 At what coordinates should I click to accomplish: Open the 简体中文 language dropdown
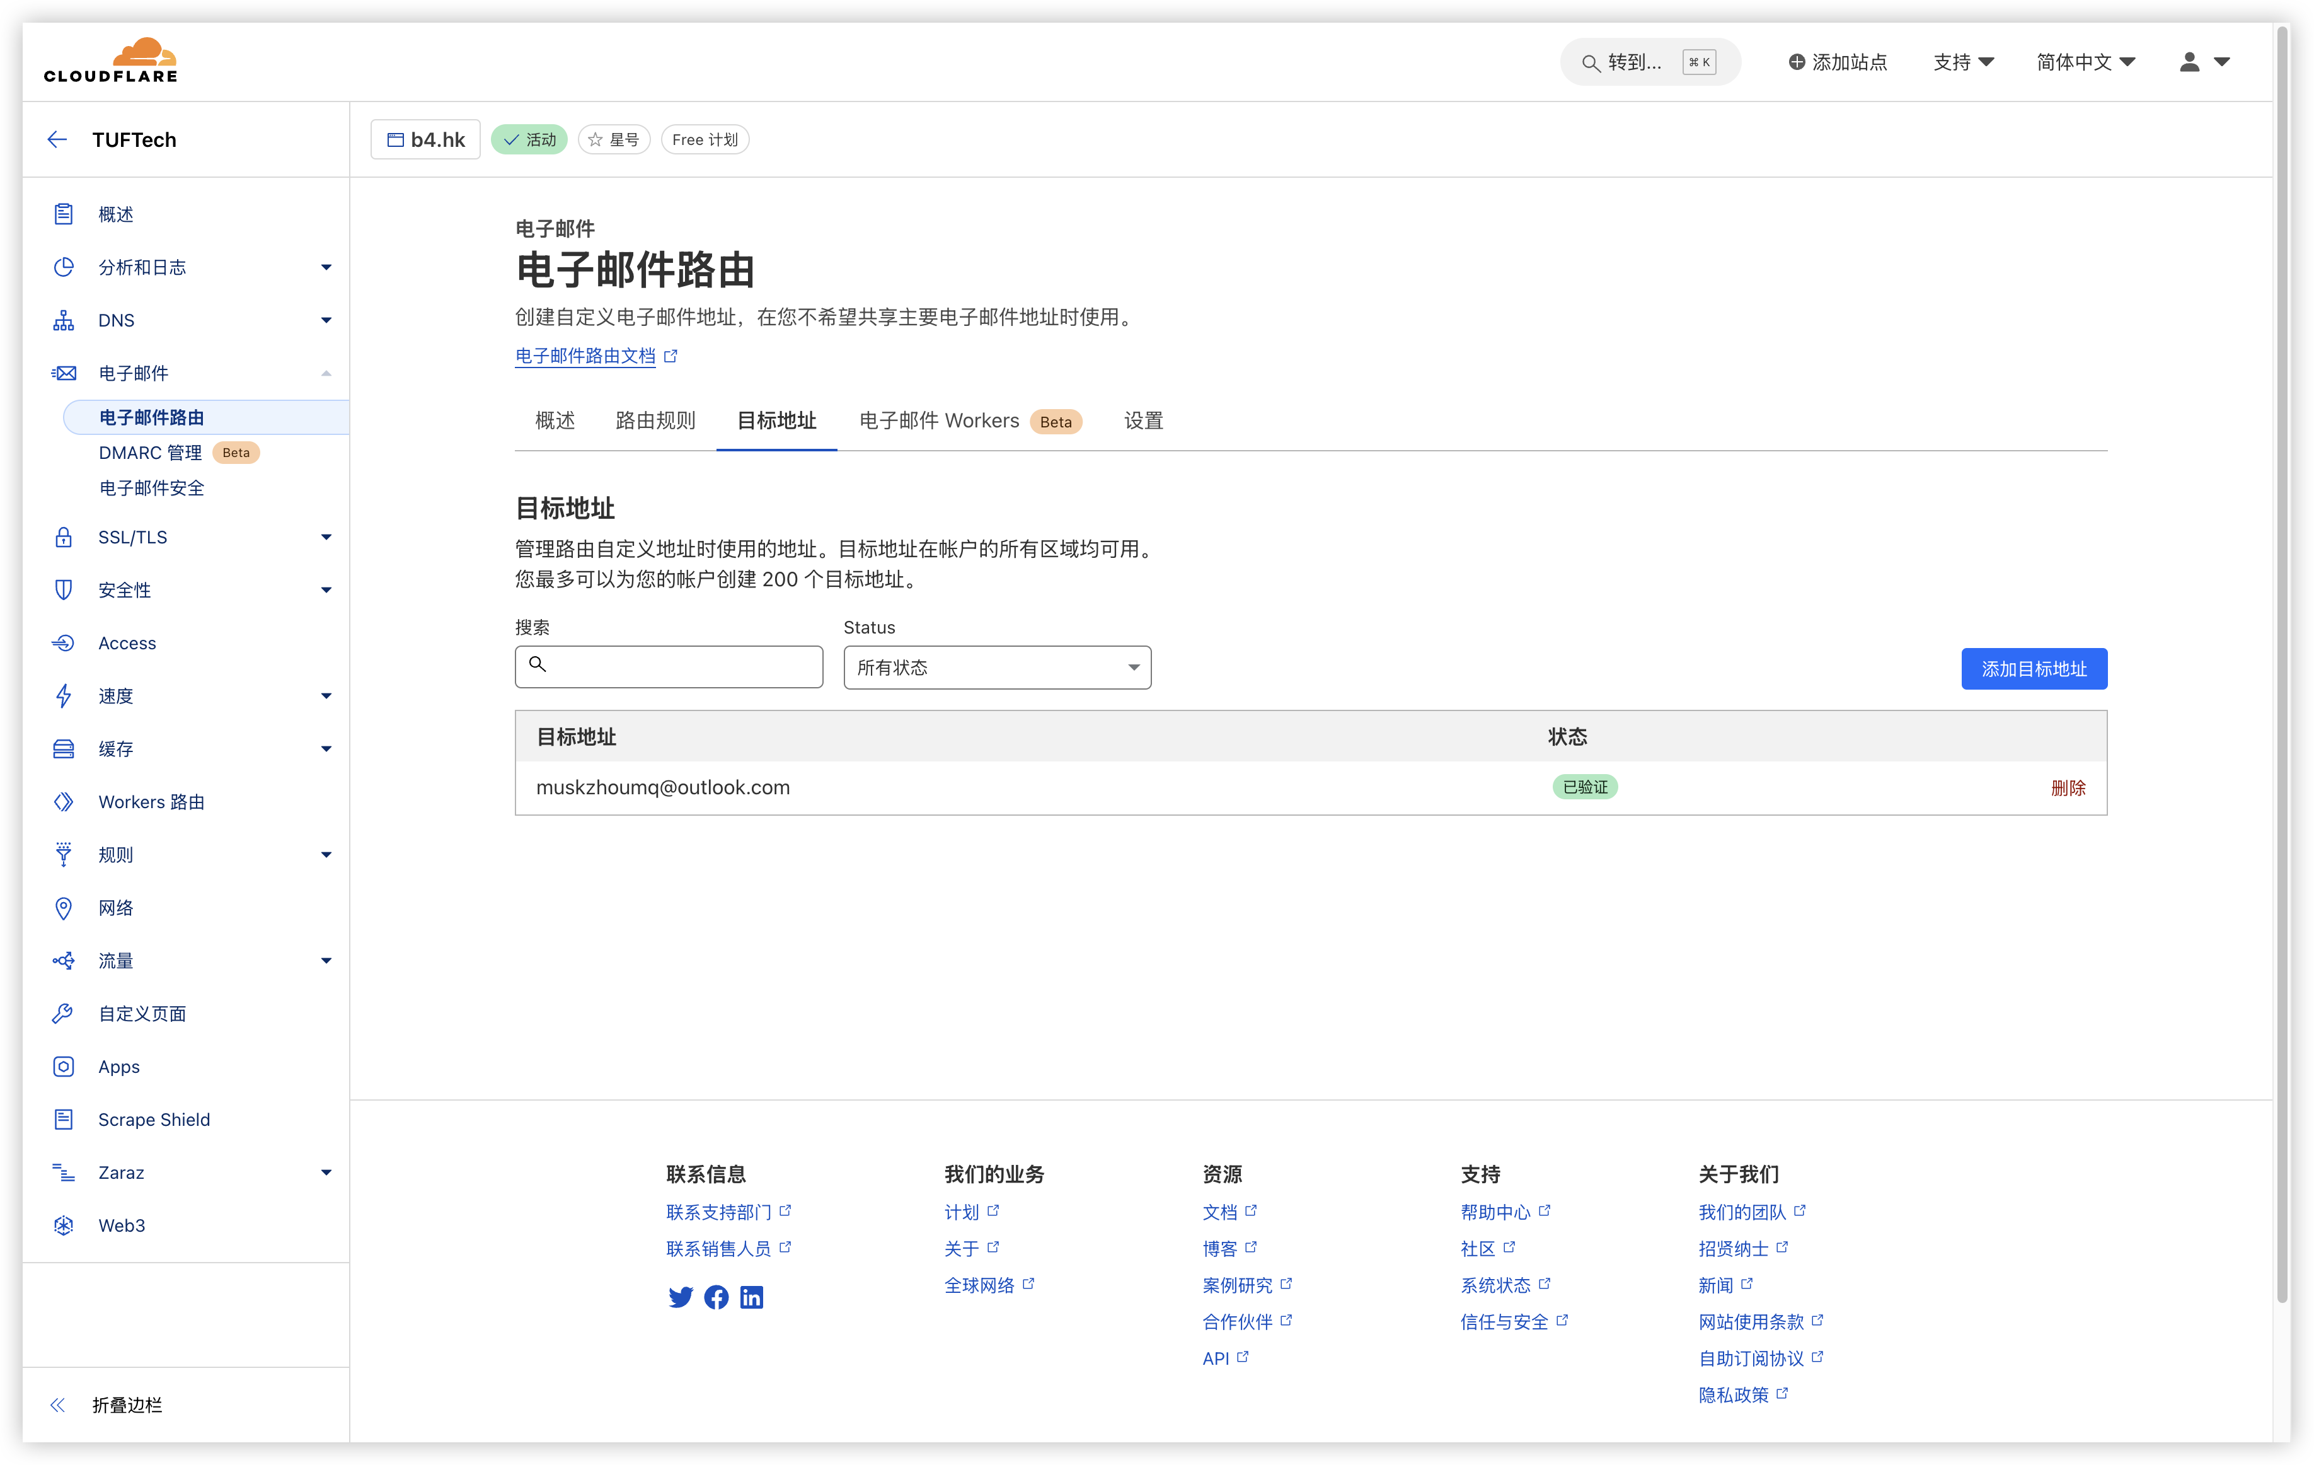(2085, 62)
